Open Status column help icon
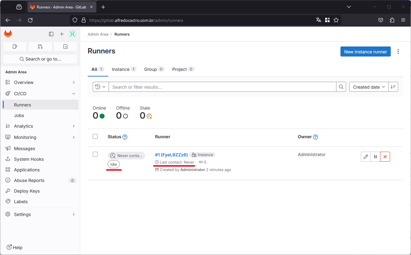 125,137
